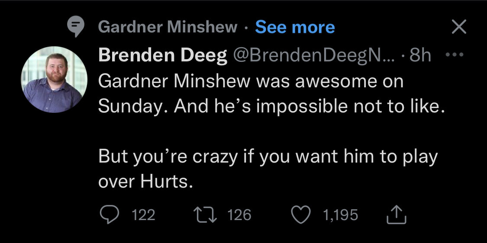
Task: Click the sentence 'And he's impossible not to like'
Action: 310,106
